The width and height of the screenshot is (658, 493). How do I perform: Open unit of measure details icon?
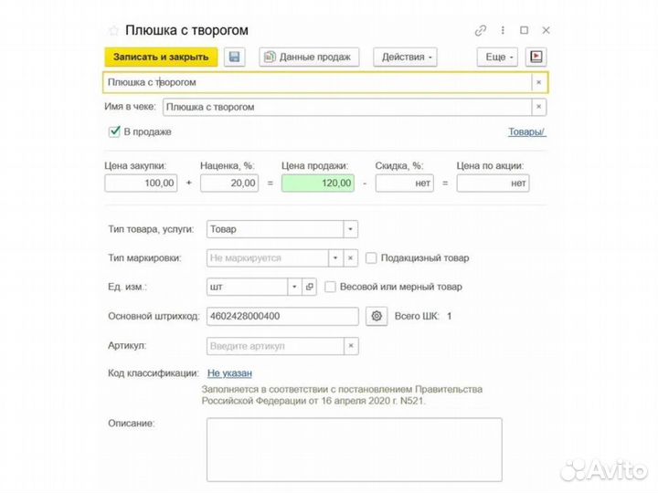309,287
